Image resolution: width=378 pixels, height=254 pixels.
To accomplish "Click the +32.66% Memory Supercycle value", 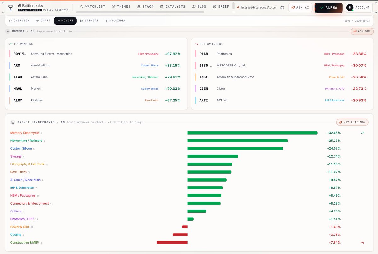I will coord(334,133).
